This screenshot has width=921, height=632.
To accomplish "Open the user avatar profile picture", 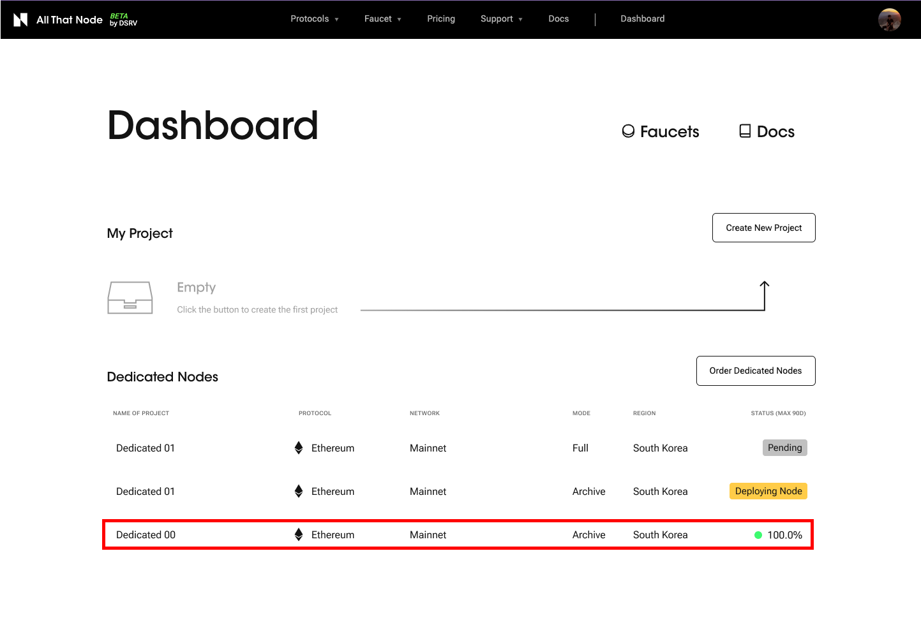I will [x=889, y=20].
